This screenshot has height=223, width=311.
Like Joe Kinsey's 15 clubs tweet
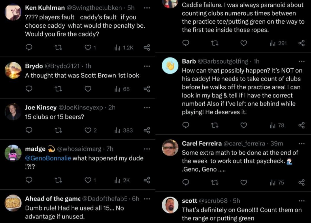pos(88,130)
